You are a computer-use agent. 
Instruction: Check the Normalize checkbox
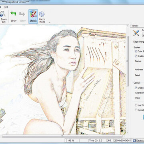136,110
